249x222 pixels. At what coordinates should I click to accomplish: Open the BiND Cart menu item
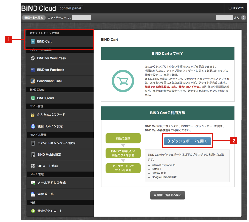(60, 41)
